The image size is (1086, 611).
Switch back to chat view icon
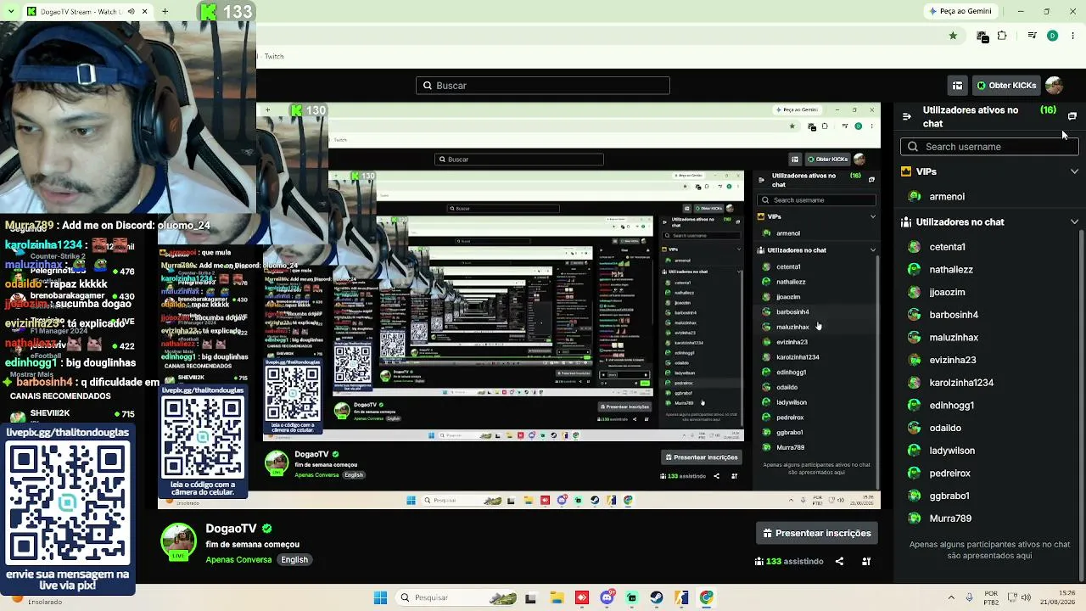(1072, 116)
